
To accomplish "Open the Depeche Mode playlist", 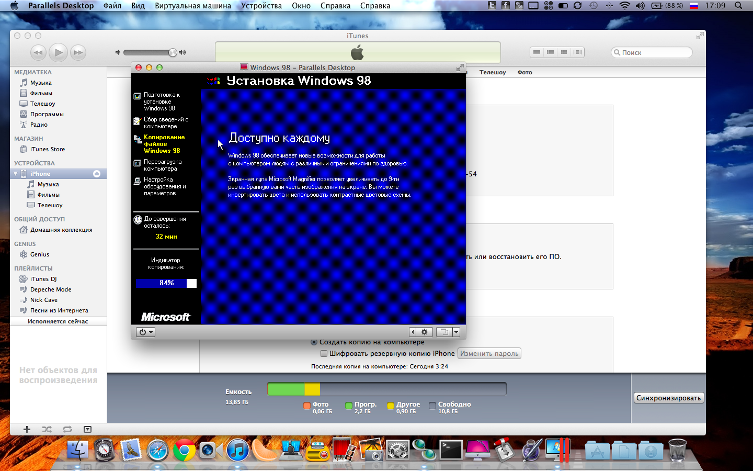I will (51, 289).
